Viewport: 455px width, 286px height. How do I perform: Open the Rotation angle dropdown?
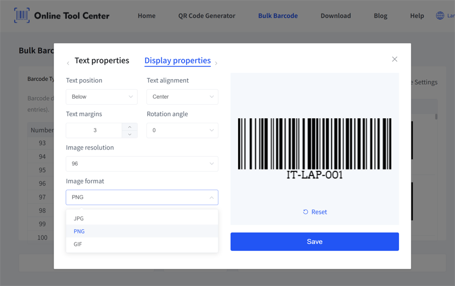[182, 130]
